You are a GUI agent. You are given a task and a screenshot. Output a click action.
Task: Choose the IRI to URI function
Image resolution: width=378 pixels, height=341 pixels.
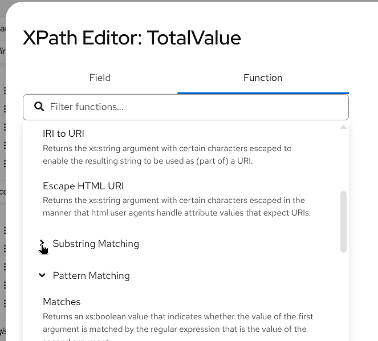pyautogui.click(x=63, y=133)
